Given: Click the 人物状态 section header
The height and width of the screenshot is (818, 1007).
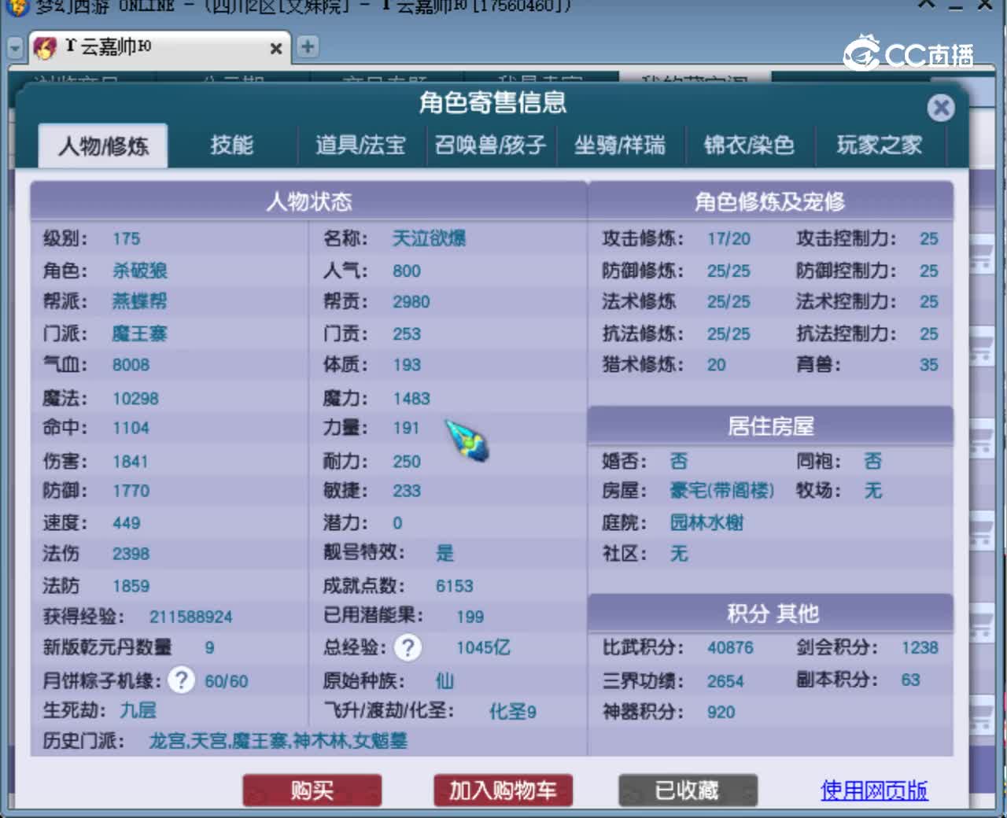Looking at the screenshot, I should point(309,201).
